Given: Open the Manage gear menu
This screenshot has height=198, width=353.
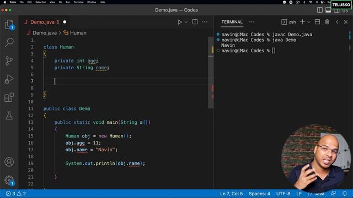Looking at the screenshot, I should (x=9, y=180).
